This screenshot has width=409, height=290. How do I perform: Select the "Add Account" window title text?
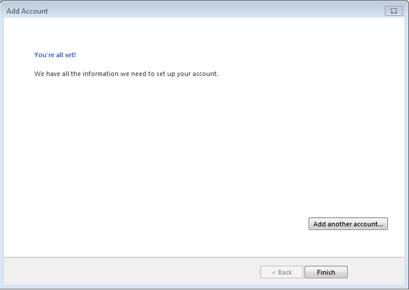coord(27,11)
